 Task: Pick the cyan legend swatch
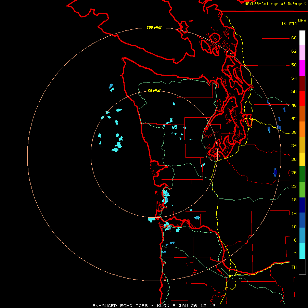(x=302, y=251)
